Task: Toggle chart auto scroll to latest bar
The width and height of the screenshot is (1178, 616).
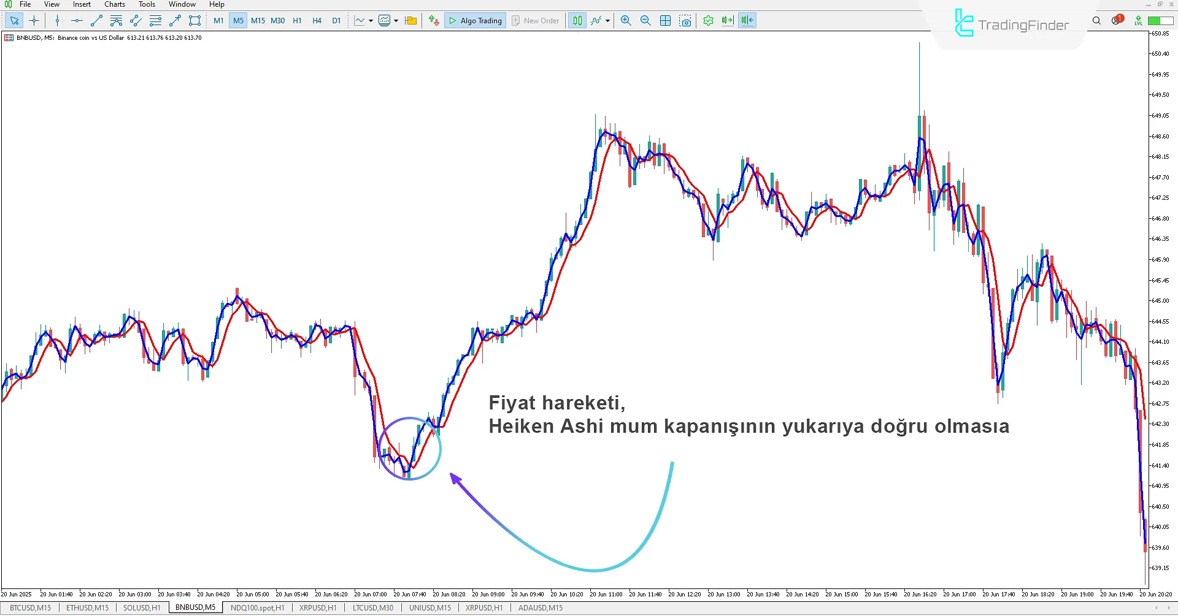Action: coord(728,20)
